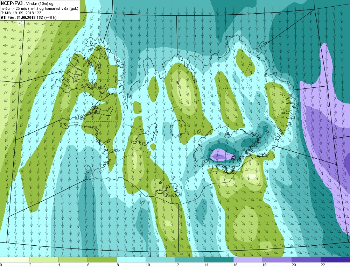The image size is (350, 267).
Task: Click the 2–4 m/s light green swatch
Action: (44, 260)
